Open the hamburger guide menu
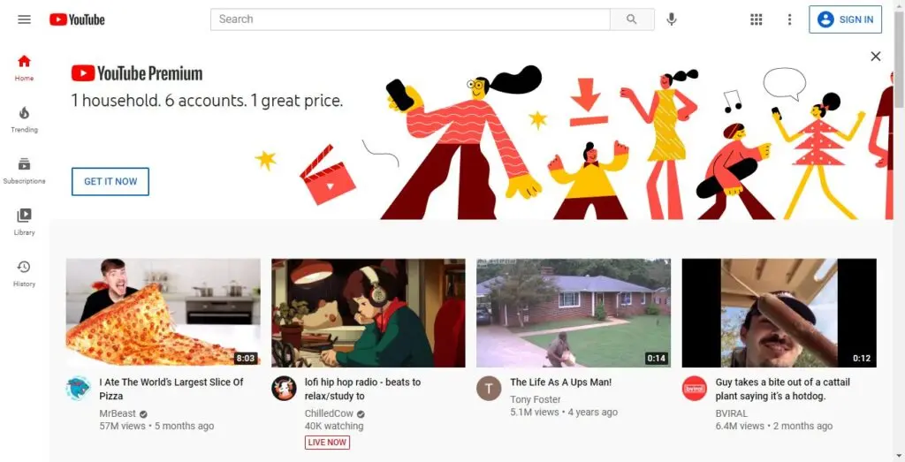The width and height of the screenshot is (905, 462). click(24, 19)
